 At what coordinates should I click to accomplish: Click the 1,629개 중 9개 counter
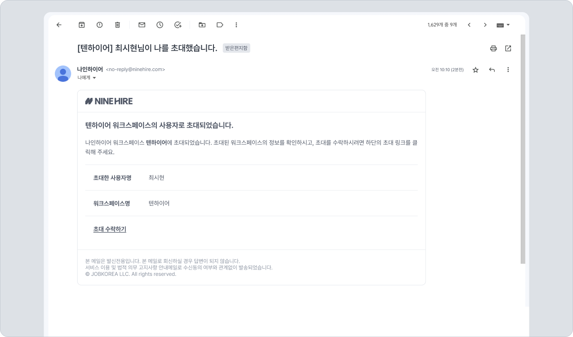pyautogui.click(x=442, y=25)
